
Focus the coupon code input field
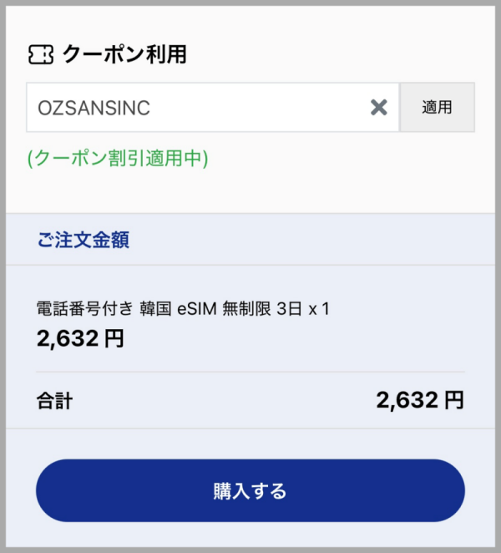click(x=213, y=107)
